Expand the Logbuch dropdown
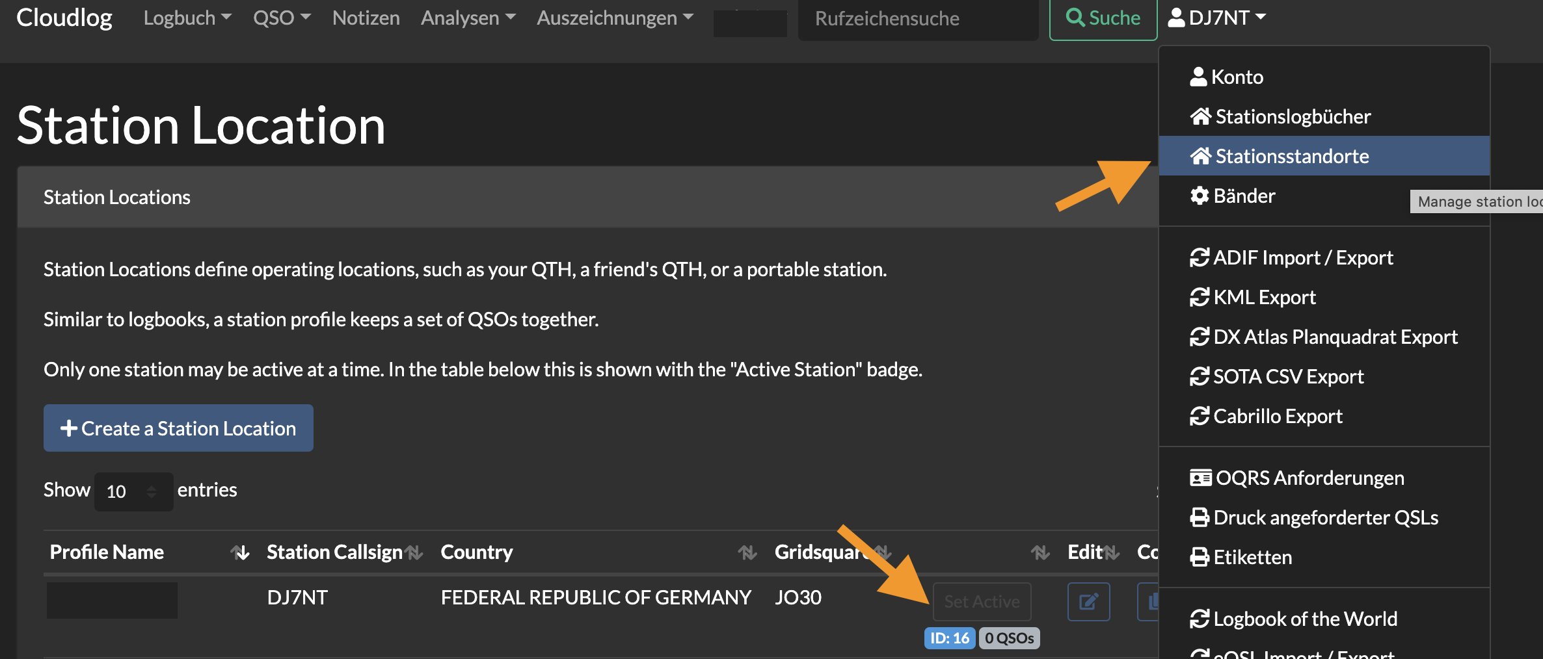 tap(187, 18)
